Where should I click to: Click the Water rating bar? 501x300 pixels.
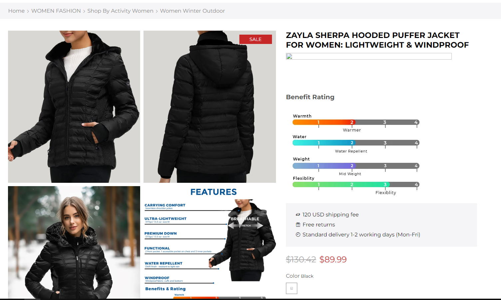pyautogui.click(x=356, y=143)
